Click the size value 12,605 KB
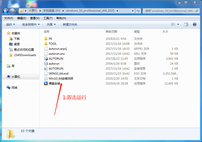This screenshot has height=142, width=202. pos(171,83)
